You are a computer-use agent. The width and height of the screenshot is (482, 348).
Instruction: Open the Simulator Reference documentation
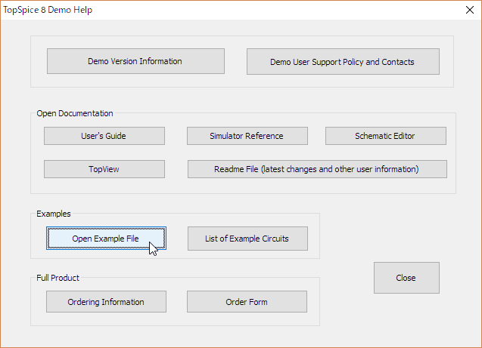coord(247,136)
